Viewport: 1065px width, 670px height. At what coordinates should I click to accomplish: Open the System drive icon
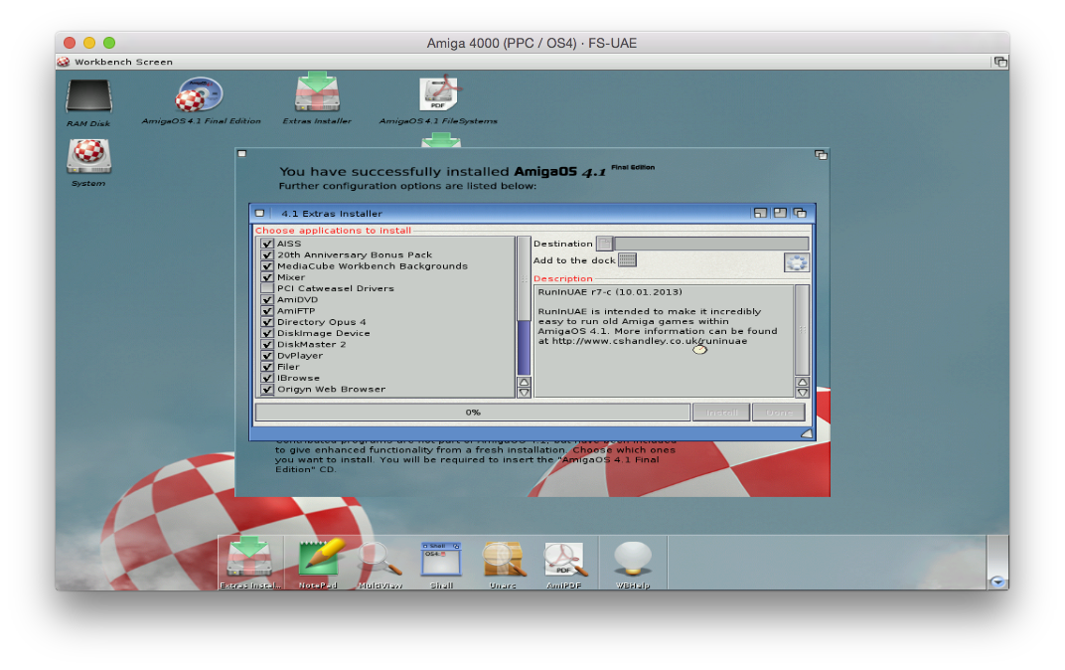88,163
